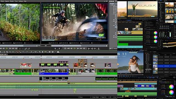Open the Settings menu
Screen dimensions: 176x99
tap(21, 1)
